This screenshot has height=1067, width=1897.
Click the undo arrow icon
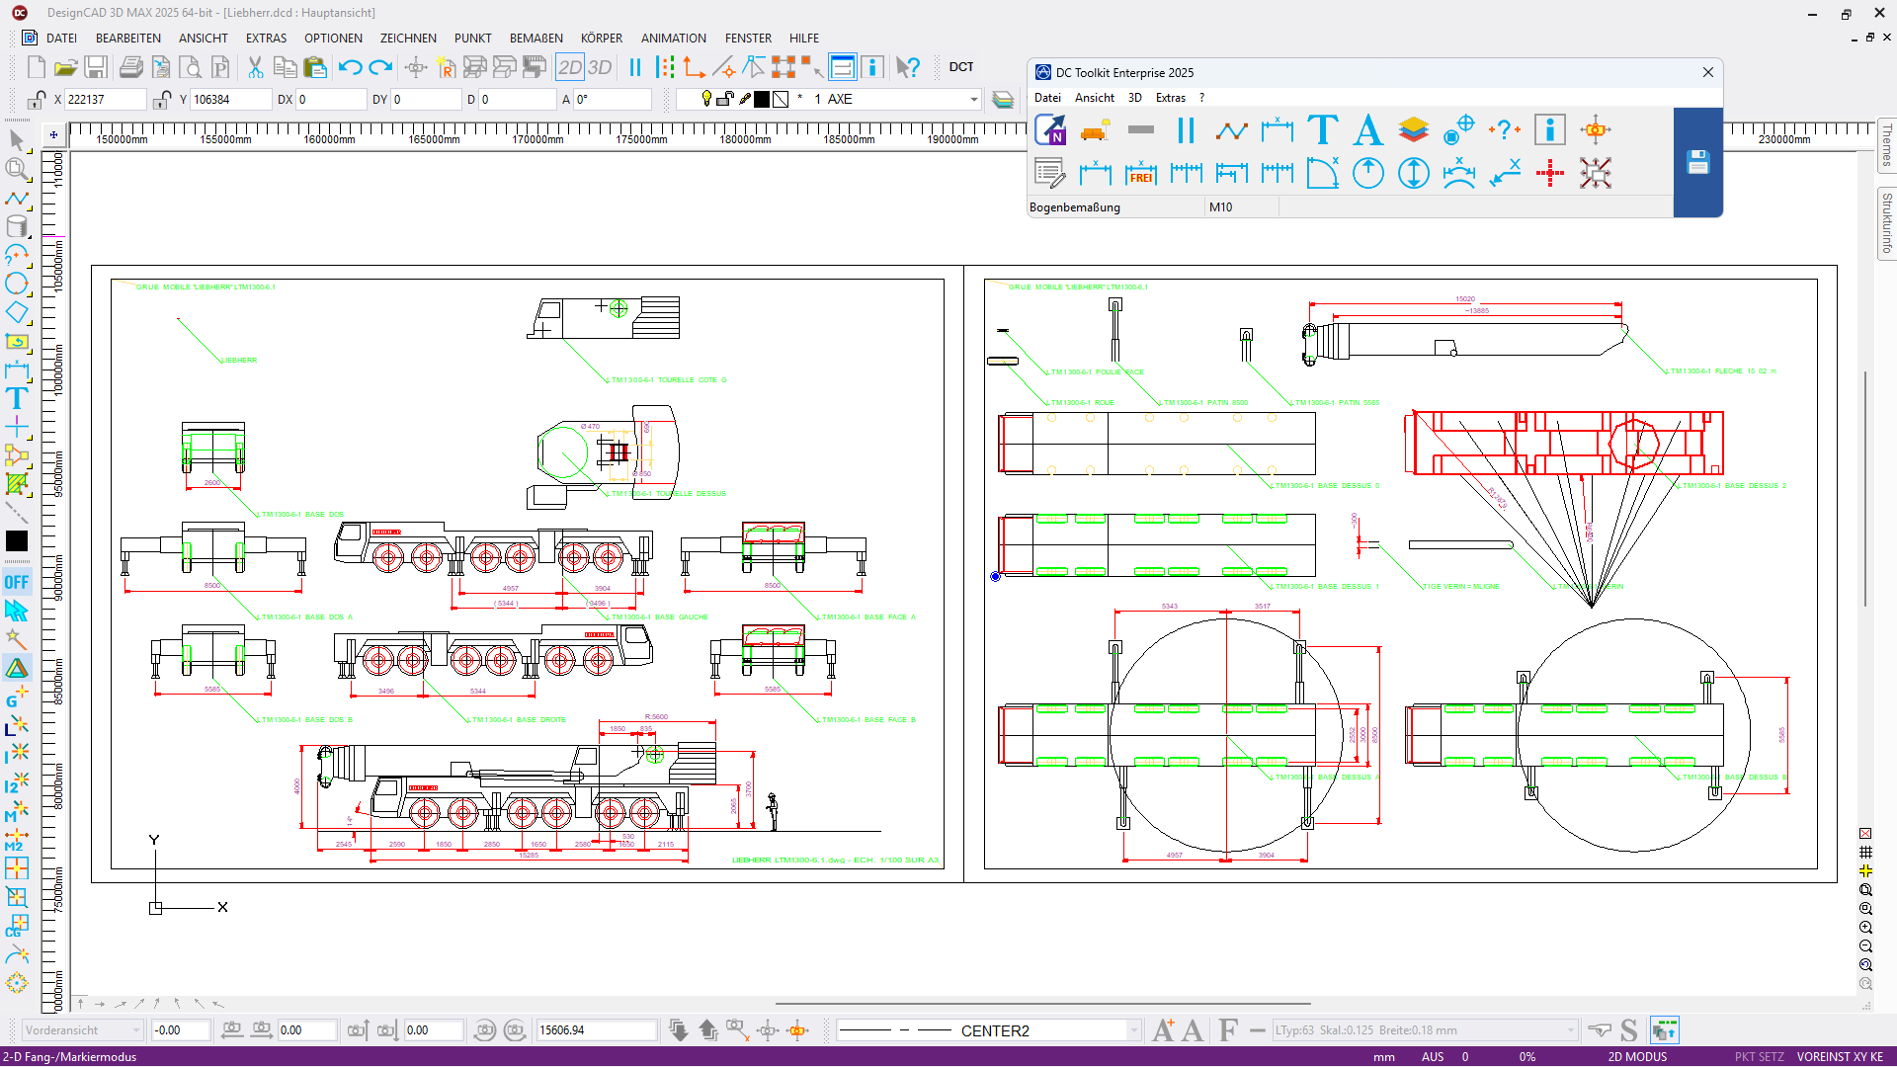[350, 67]
